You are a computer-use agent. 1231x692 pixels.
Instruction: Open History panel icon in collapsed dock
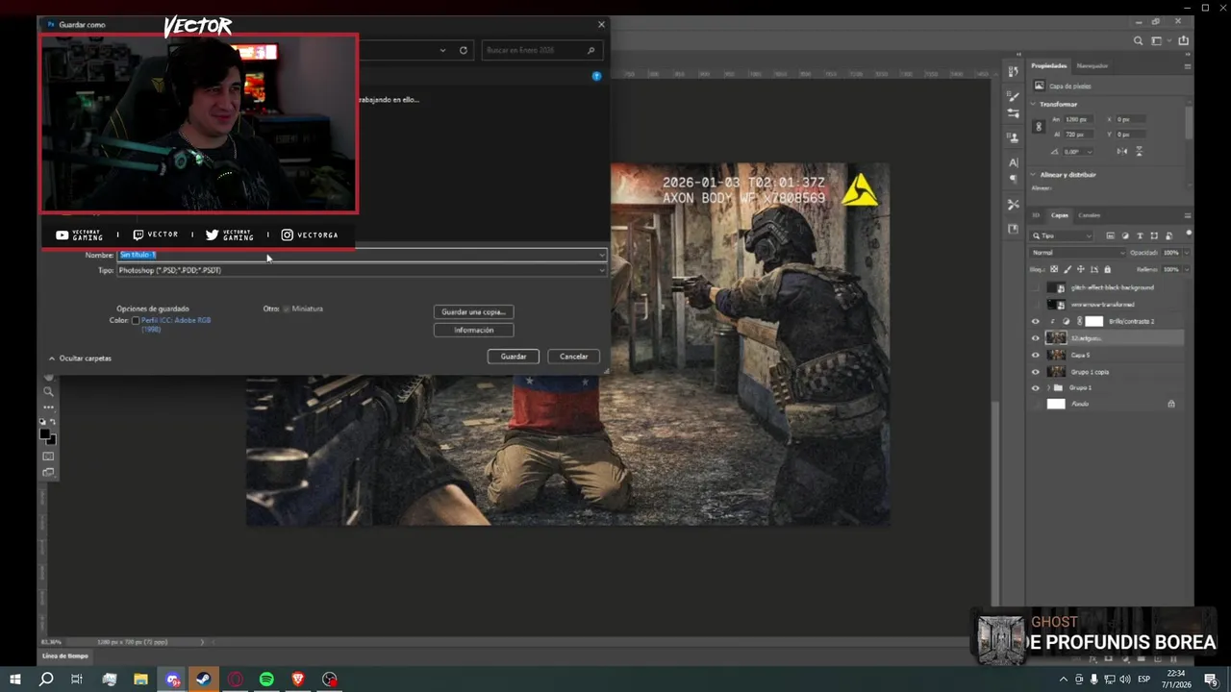coord(1014,72)
